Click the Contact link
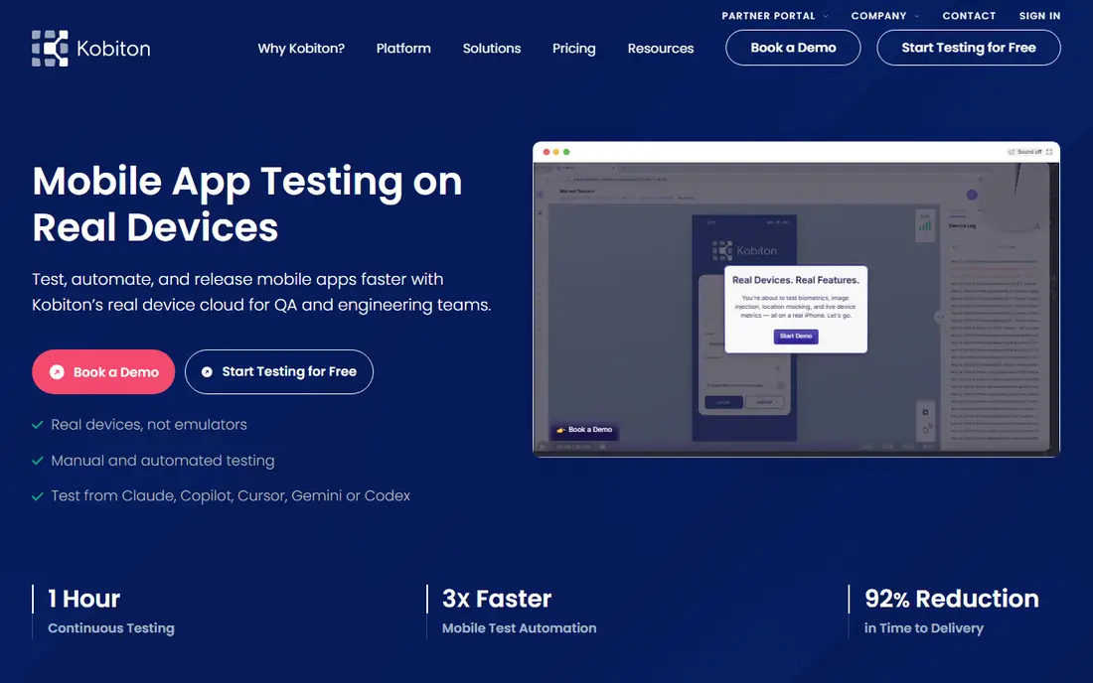The image size is (1093, 683). [x=969, y=16]
